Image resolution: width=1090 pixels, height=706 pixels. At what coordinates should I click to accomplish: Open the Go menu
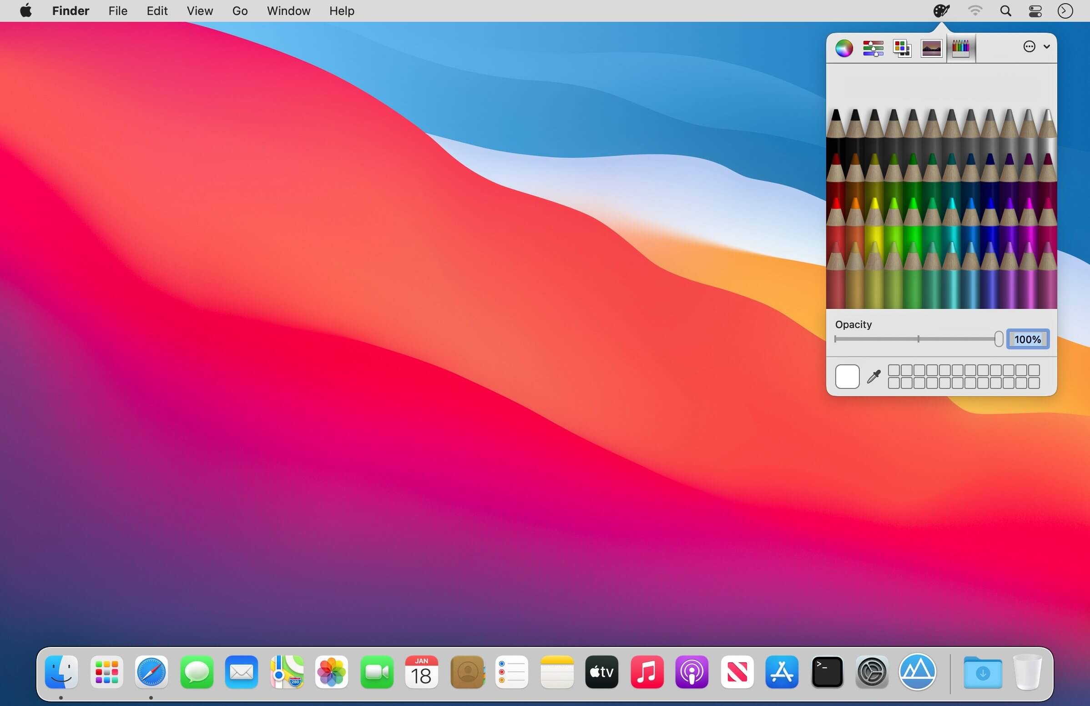pos(240,11)
